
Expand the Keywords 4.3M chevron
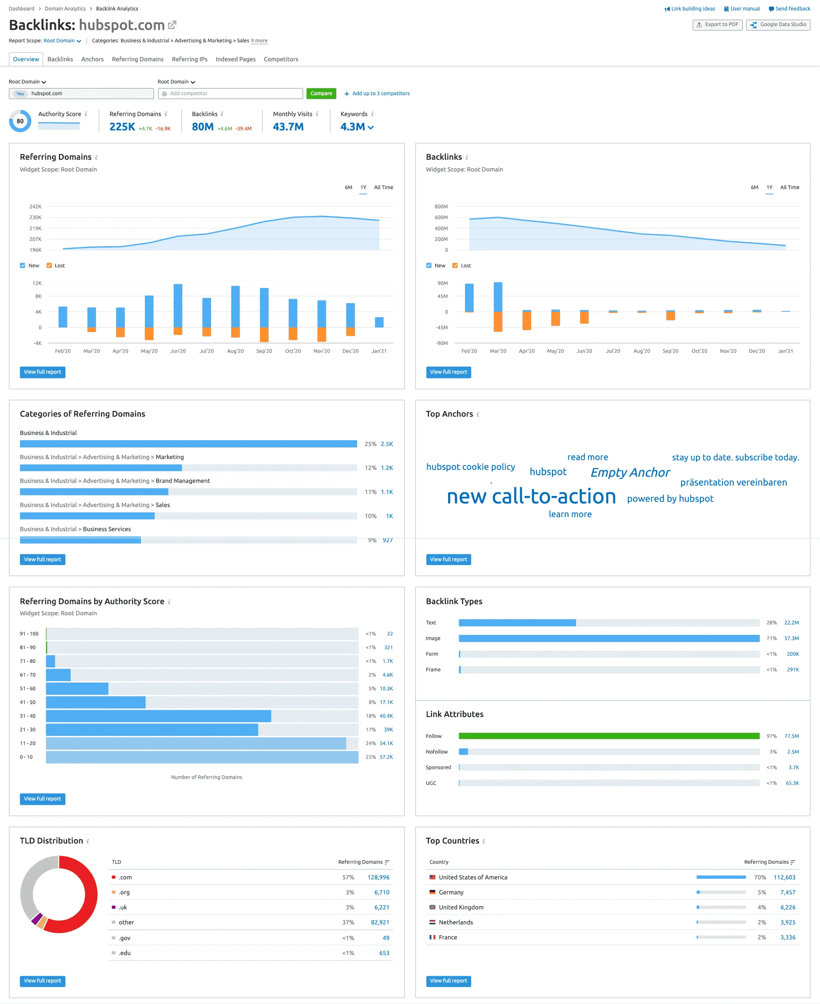371,127
